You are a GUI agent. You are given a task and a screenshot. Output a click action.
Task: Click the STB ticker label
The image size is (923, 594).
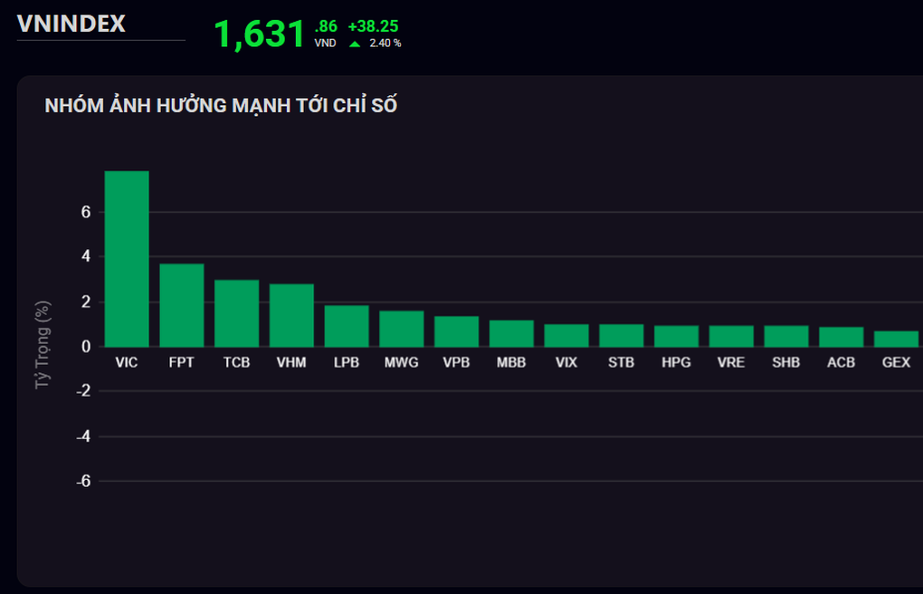pyautogui.click(x=620, y=361)
